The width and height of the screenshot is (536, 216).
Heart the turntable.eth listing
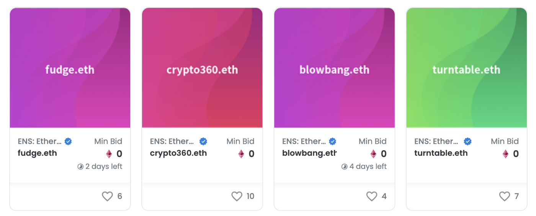pos(505,196)
